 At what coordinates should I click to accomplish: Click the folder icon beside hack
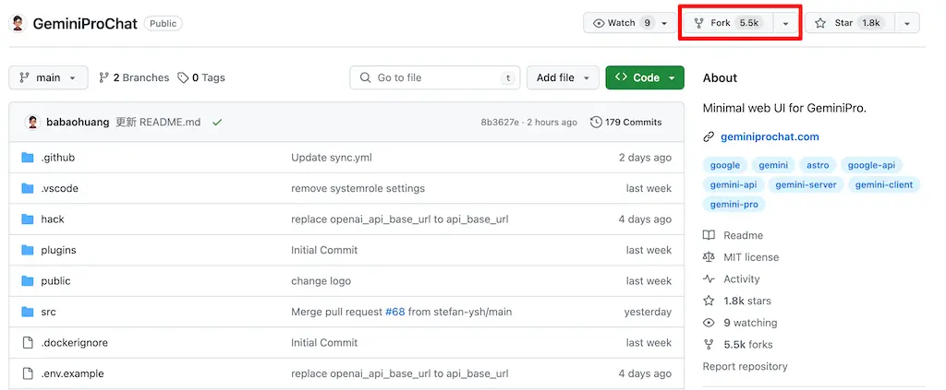[27, 219]
